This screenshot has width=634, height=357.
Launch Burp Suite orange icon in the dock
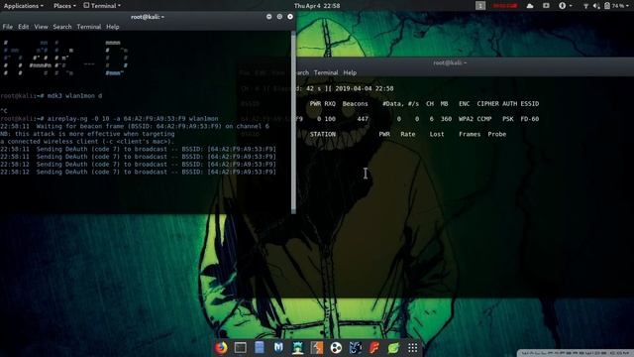tap(317, 348)
